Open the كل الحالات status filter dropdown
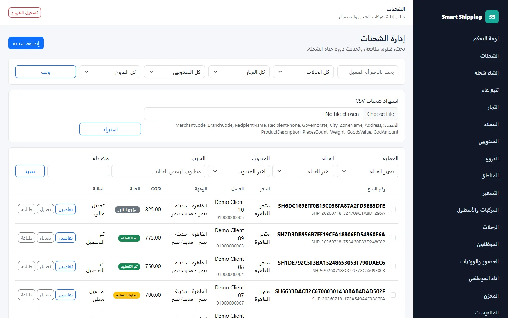Screen dimensions: 508x318 tap(303, 72)
